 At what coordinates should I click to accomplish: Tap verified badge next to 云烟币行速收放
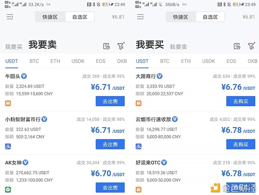175,119
